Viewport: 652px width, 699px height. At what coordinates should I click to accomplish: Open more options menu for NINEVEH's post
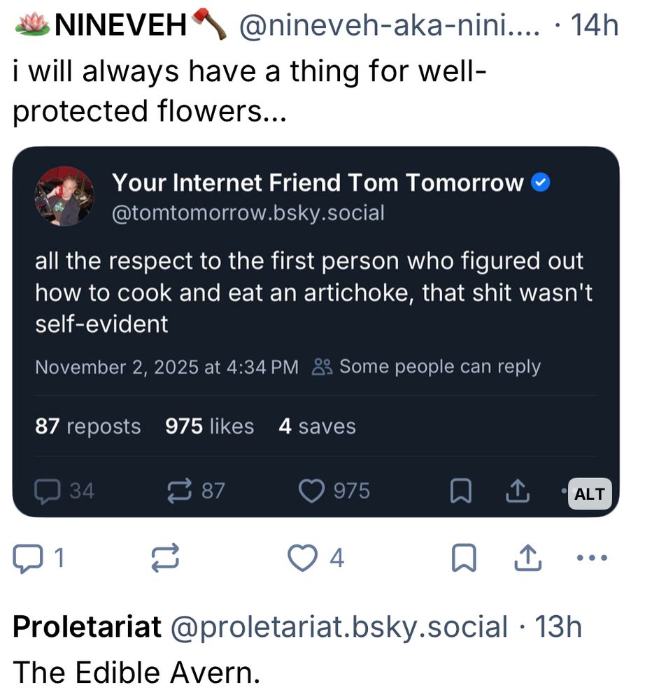pos(593,558)
